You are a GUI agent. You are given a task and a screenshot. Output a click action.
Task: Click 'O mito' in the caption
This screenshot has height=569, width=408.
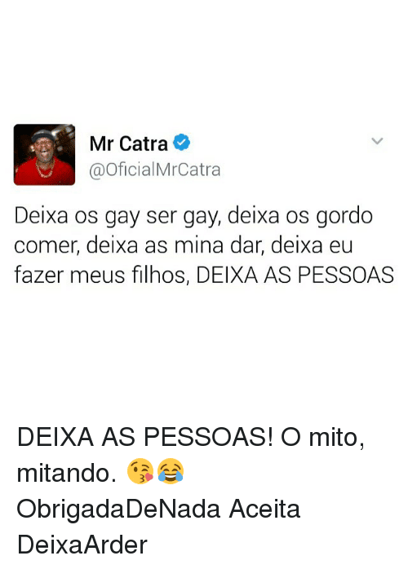tap(322, 437)
